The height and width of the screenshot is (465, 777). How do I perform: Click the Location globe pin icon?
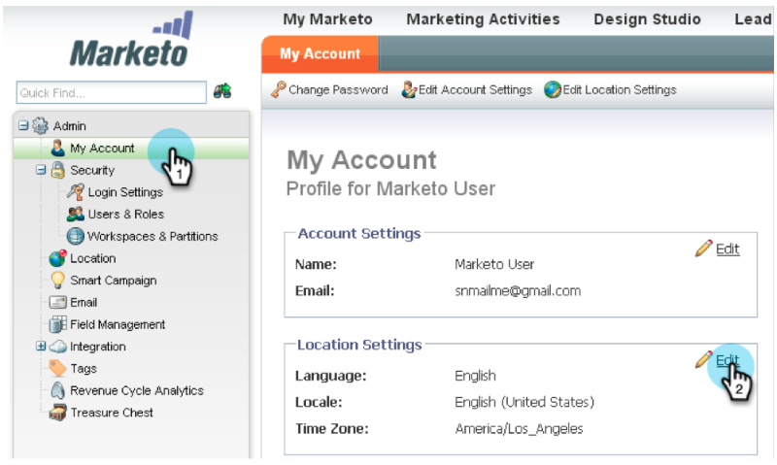tap(58, 258)
